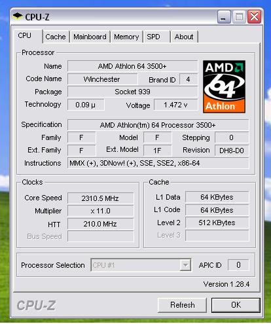Click the disabled maximize button
The width and height of the screenshot is (271, 324).
(239, 17)
